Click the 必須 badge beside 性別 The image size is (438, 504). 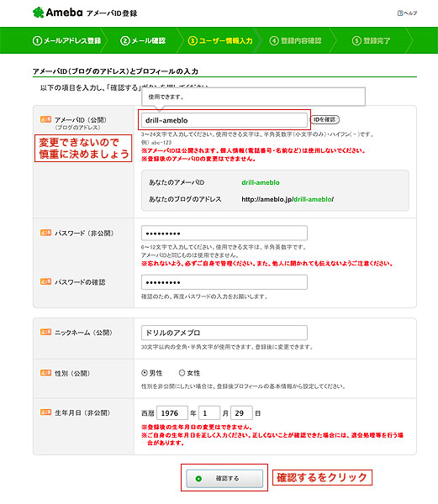[45, 373]
